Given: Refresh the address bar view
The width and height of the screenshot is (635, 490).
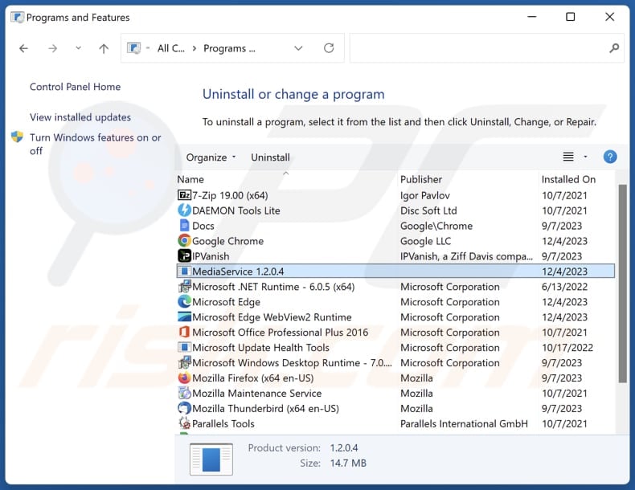Looking at the screenshot, I should 329,49.
